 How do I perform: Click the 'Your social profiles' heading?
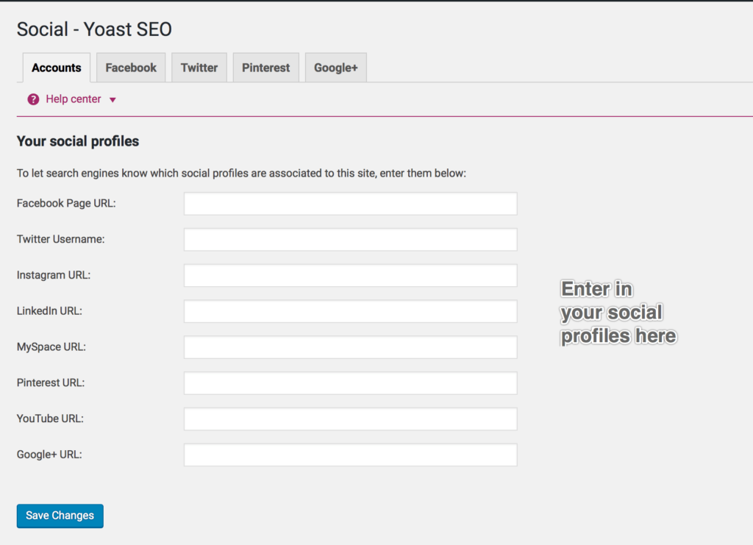coord(78,141)
